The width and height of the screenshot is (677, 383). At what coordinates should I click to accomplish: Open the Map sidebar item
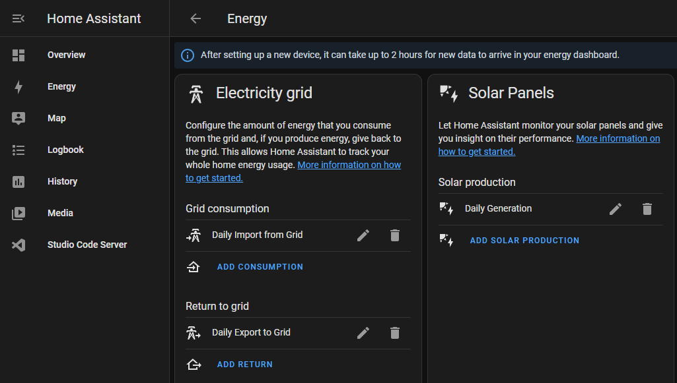[56, 119]
